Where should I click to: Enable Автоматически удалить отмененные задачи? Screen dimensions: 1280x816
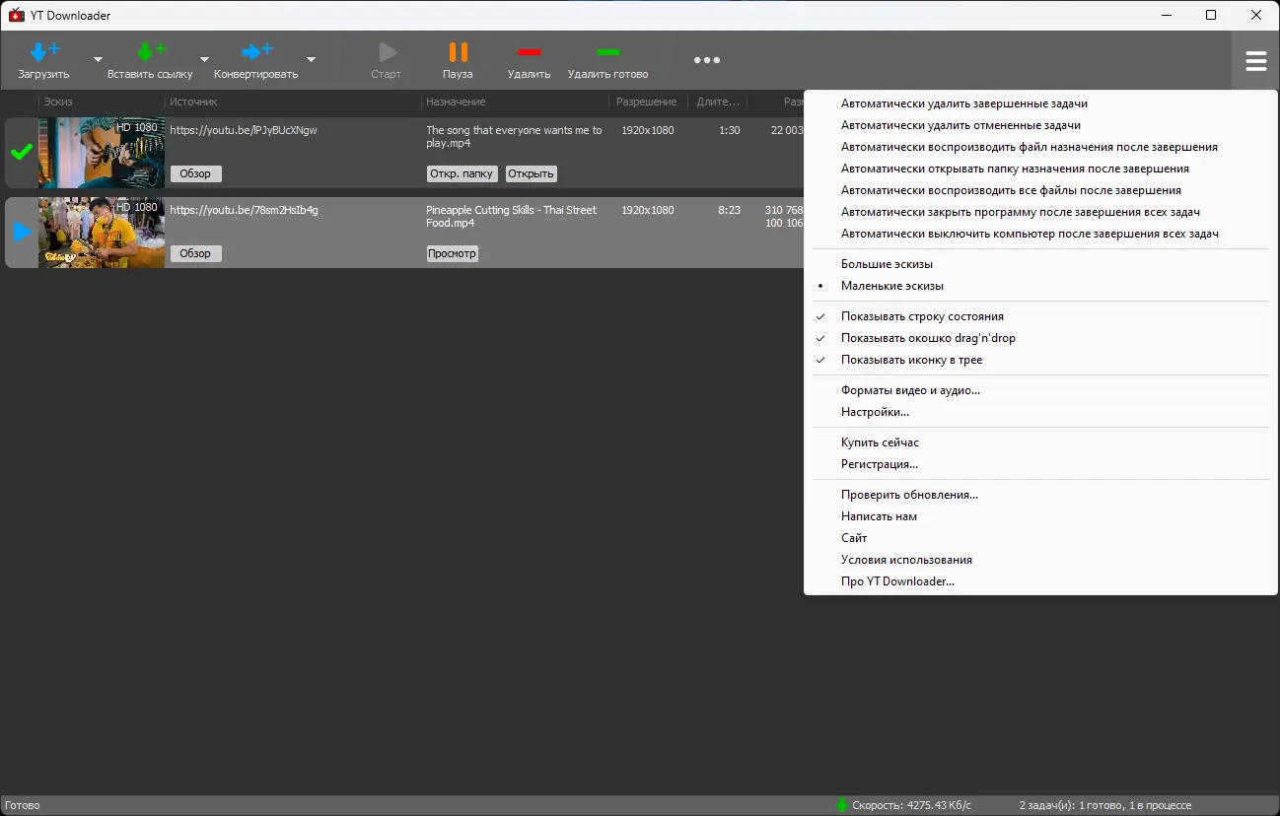[1040, 125]
